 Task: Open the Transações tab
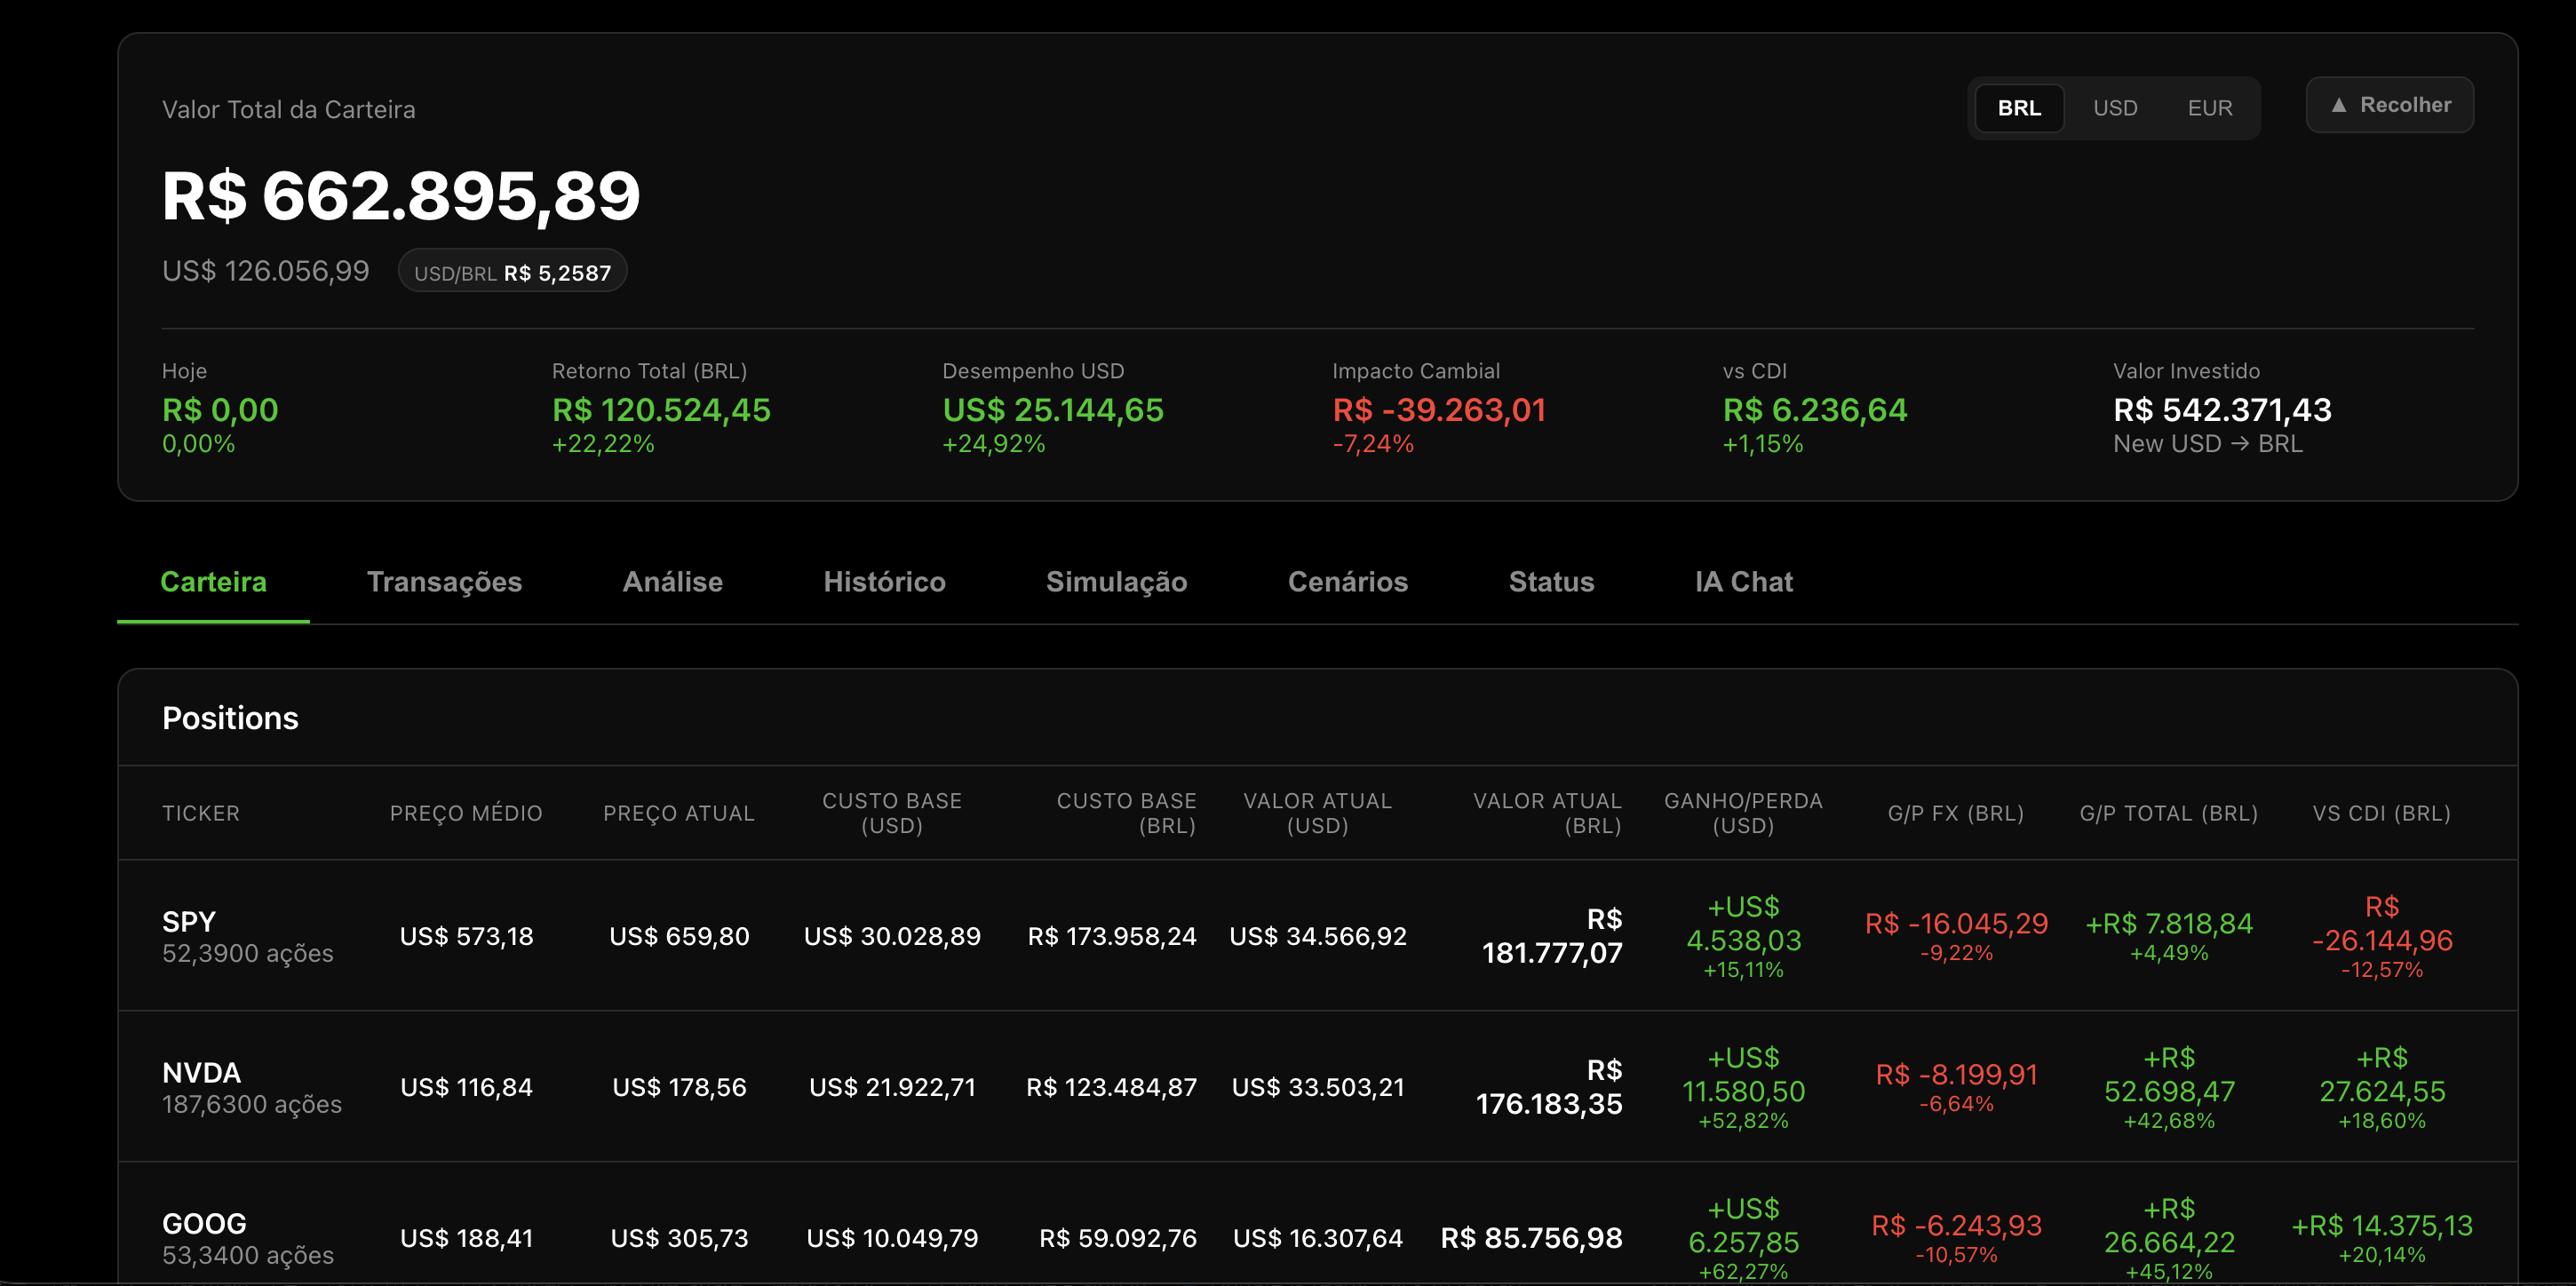(444, 582)
